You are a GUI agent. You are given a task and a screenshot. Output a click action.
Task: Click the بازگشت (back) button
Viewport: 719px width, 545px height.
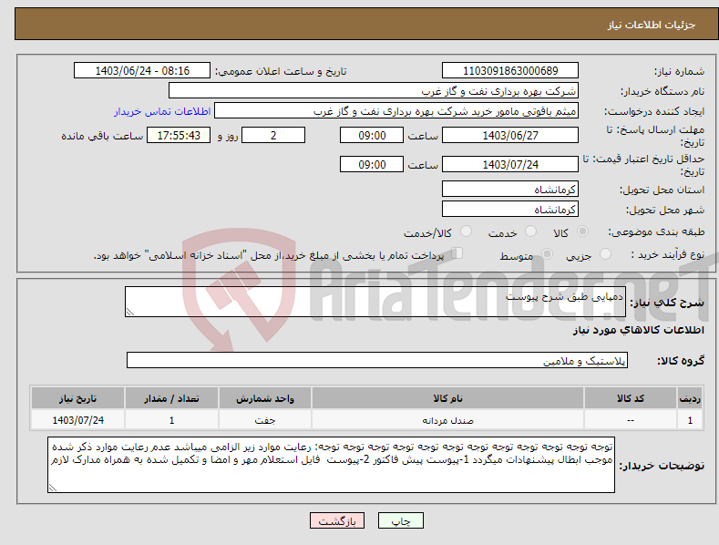(x=337, y=520)
